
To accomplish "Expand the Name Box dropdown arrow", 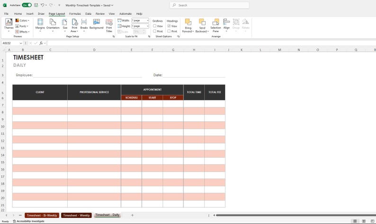I will pos(21,43).
